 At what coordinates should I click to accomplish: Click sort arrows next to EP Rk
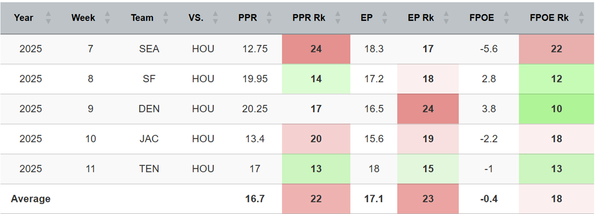(x=446, y=18)
